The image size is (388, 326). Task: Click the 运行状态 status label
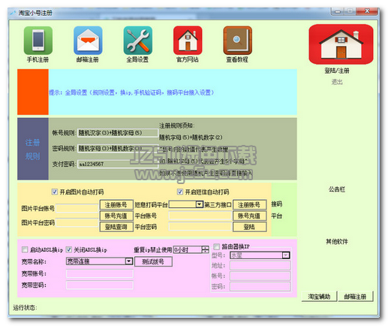[x=25, y=307]
